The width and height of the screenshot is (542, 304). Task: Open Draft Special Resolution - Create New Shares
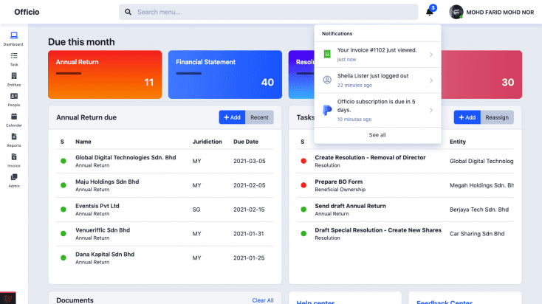point(378,230)
